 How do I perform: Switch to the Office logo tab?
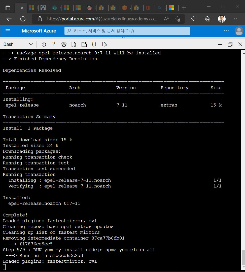tap(148, 8)
